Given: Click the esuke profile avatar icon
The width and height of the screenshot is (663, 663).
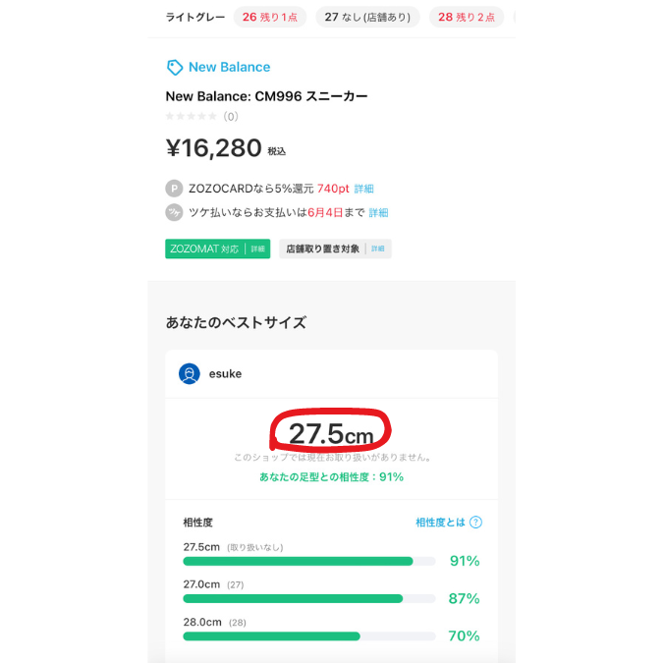Looking at the screenshot, I should coord(190,373).
